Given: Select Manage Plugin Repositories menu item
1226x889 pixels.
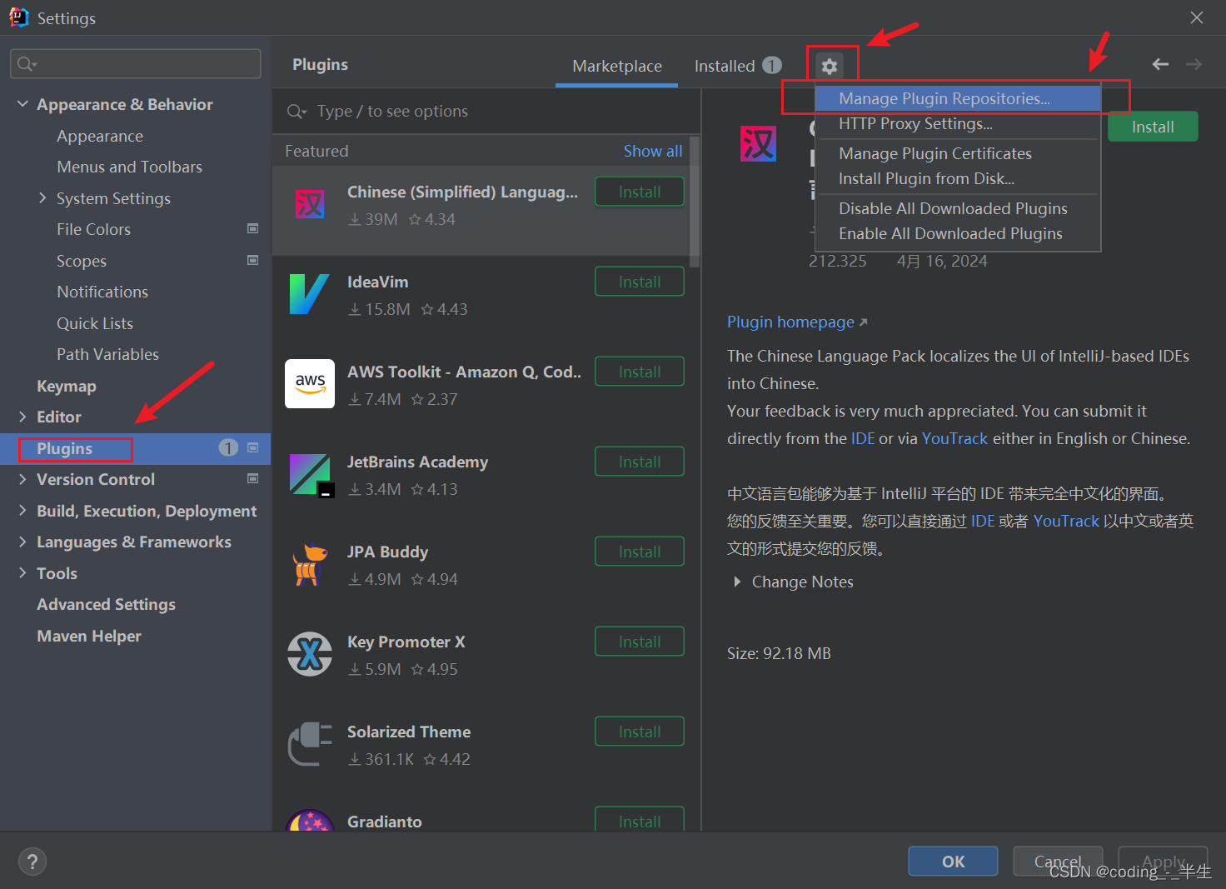Looking at the screenshot, I should click(x=958, y=98).
